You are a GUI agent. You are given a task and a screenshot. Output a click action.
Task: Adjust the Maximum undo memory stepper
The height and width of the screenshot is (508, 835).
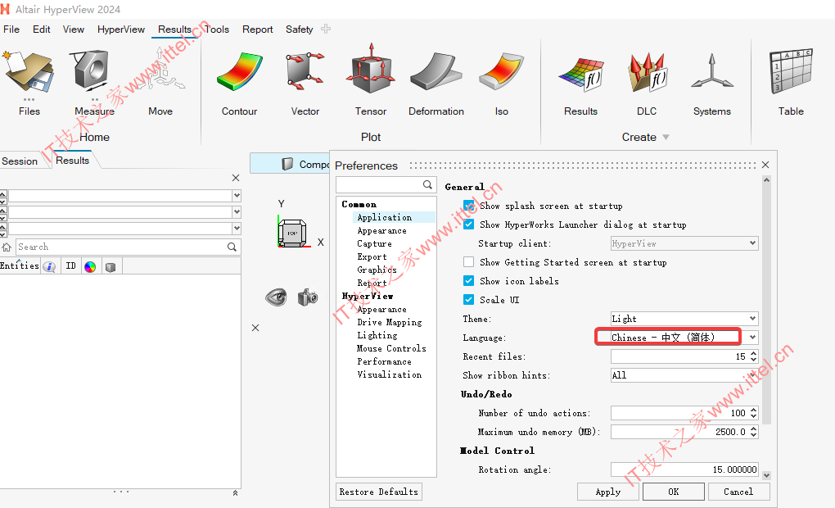point(753,432)
